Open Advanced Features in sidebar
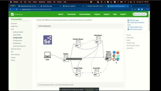 [19, 46]
